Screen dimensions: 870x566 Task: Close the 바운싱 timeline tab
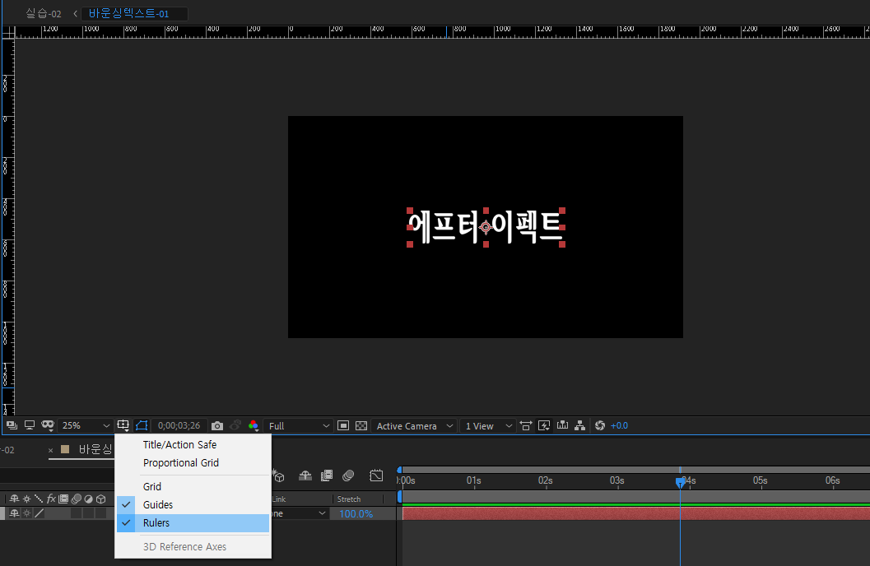tap(50, 450)
